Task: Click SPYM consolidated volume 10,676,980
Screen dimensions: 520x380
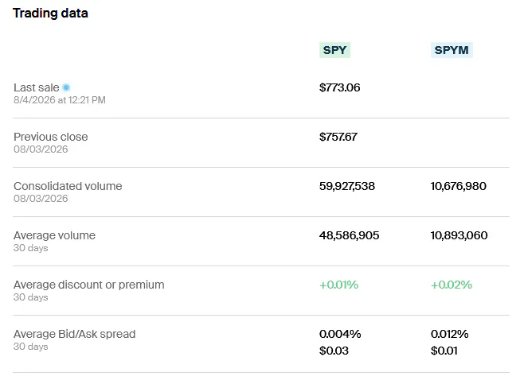Action: click(x=459, y=186)
